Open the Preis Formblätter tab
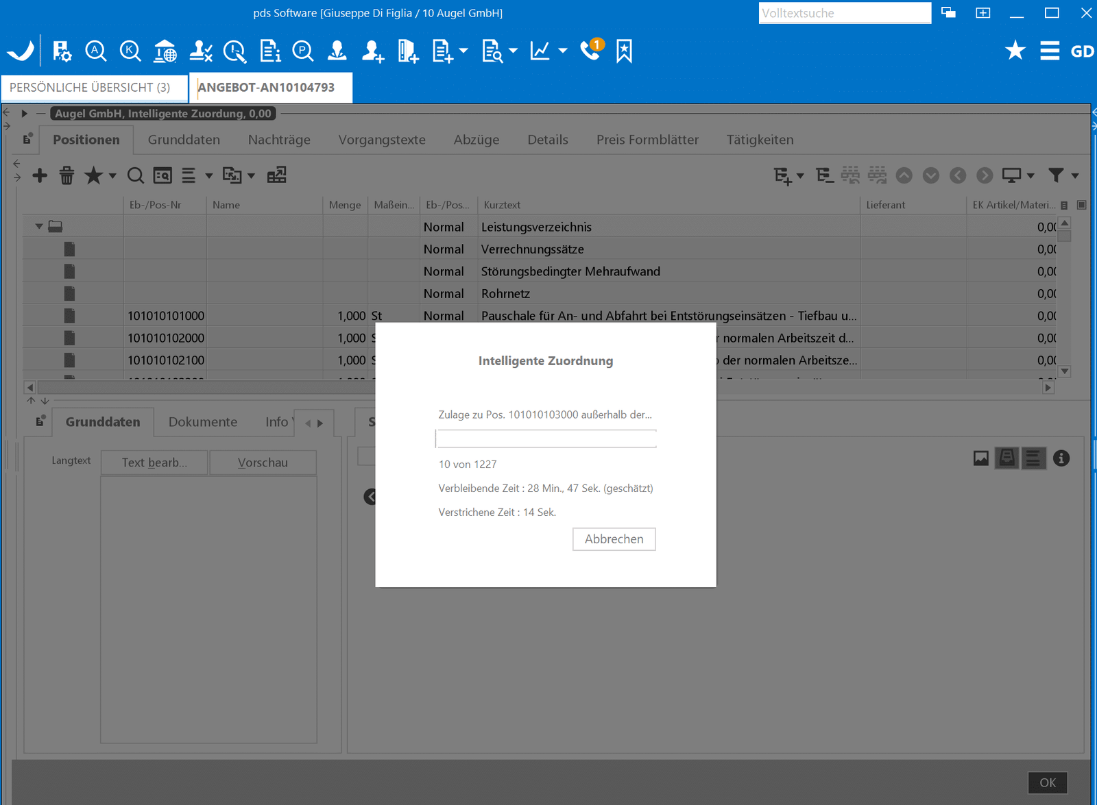 [x=647, y=140]
